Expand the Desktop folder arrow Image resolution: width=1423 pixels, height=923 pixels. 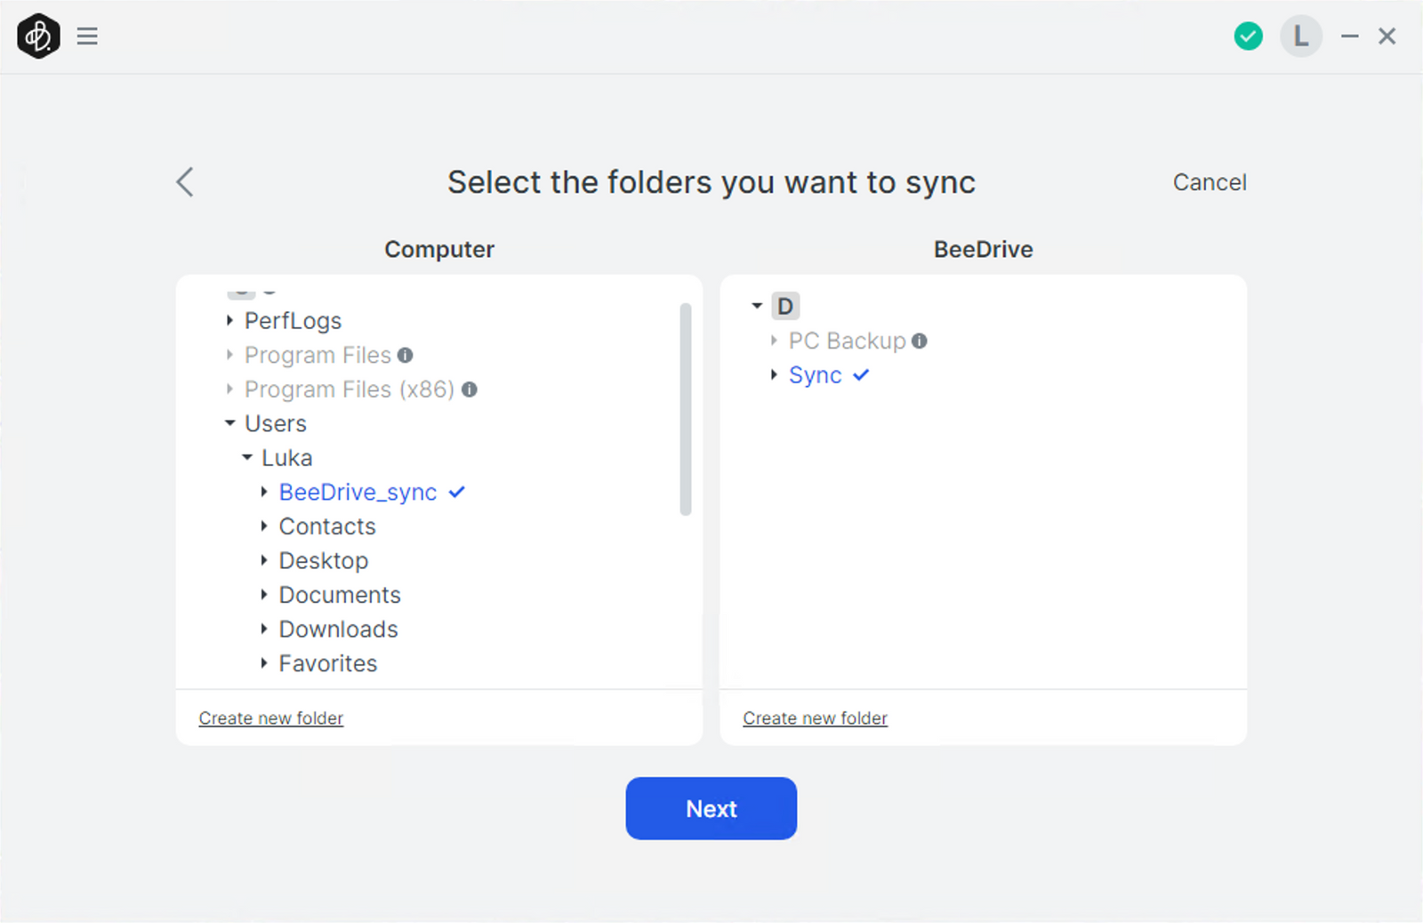click(x=264, y=560)
